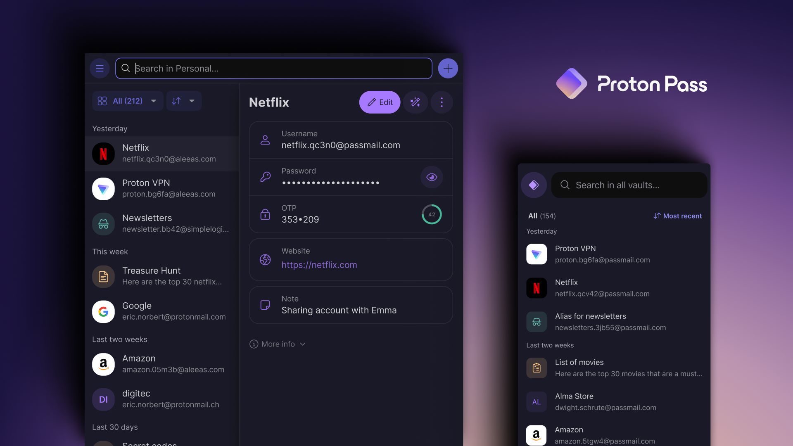
Task: Click the https://netflix.com website link
Action: (x=318, y=265)
